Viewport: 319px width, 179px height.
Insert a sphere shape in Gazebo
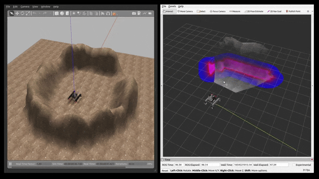(x=62, y=14)
